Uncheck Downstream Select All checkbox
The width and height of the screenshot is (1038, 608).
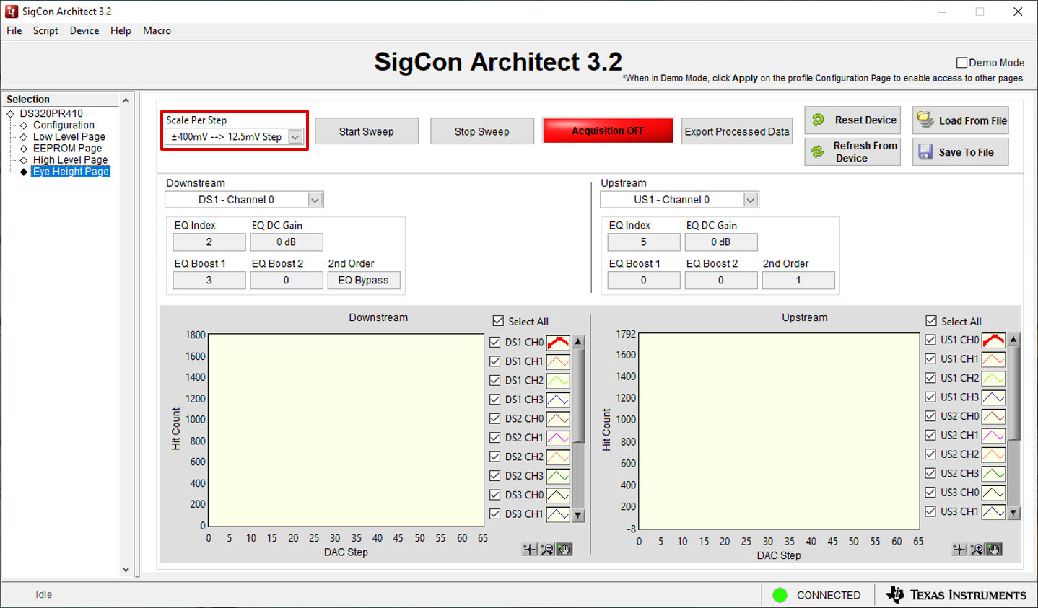[x=498, y=321]
